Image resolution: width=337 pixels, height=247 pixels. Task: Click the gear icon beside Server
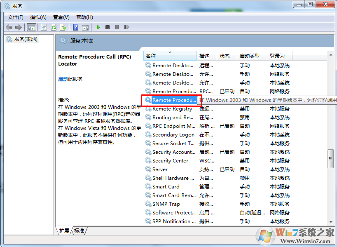[148, 169]
